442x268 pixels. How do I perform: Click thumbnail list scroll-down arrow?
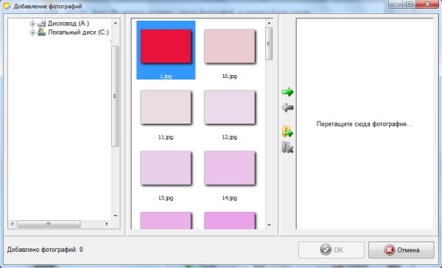click(269, 225)
